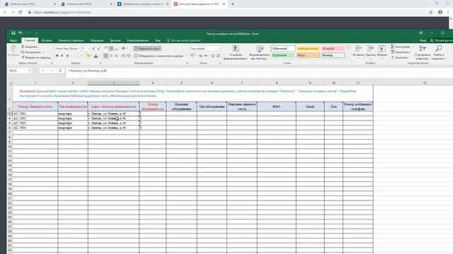Viewport: 453px width, 254px height.
Task: Open the Файл tab
Action: click(x=13, y=41)
